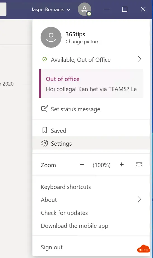Reset zoom by clicking (100%)
Viewport: 153px width, 258px height.
(x=102, y=165)
